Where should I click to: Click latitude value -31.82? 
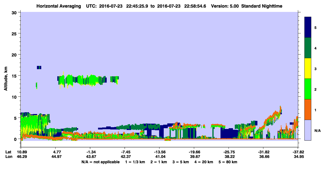(x=263, y=152)
